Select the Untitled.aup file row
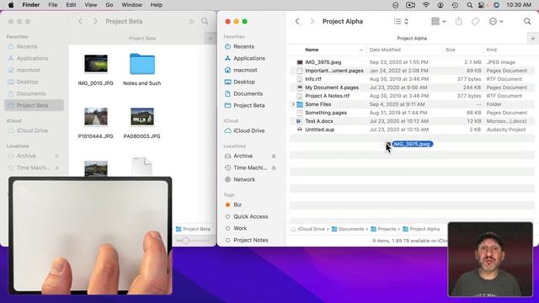 point(412,130)
